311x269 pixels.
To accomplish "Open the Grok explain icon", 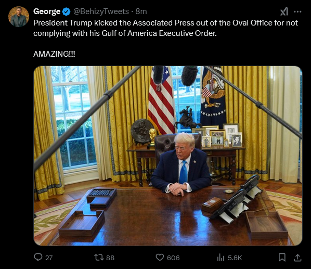I will [284, 11].
